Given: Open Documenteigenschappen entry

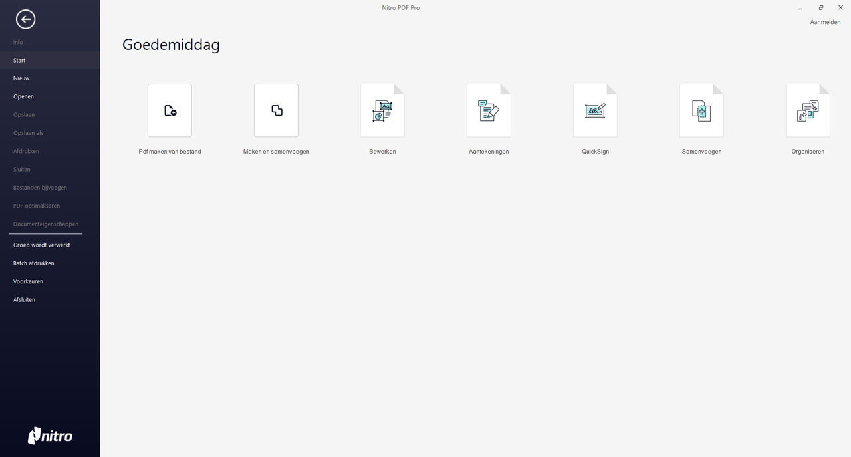Looking at the screenshot, I should coord(50,224).
